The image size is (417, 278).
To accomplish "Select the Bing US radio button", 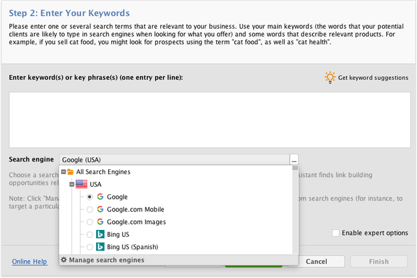I will (x=90, y=234).
